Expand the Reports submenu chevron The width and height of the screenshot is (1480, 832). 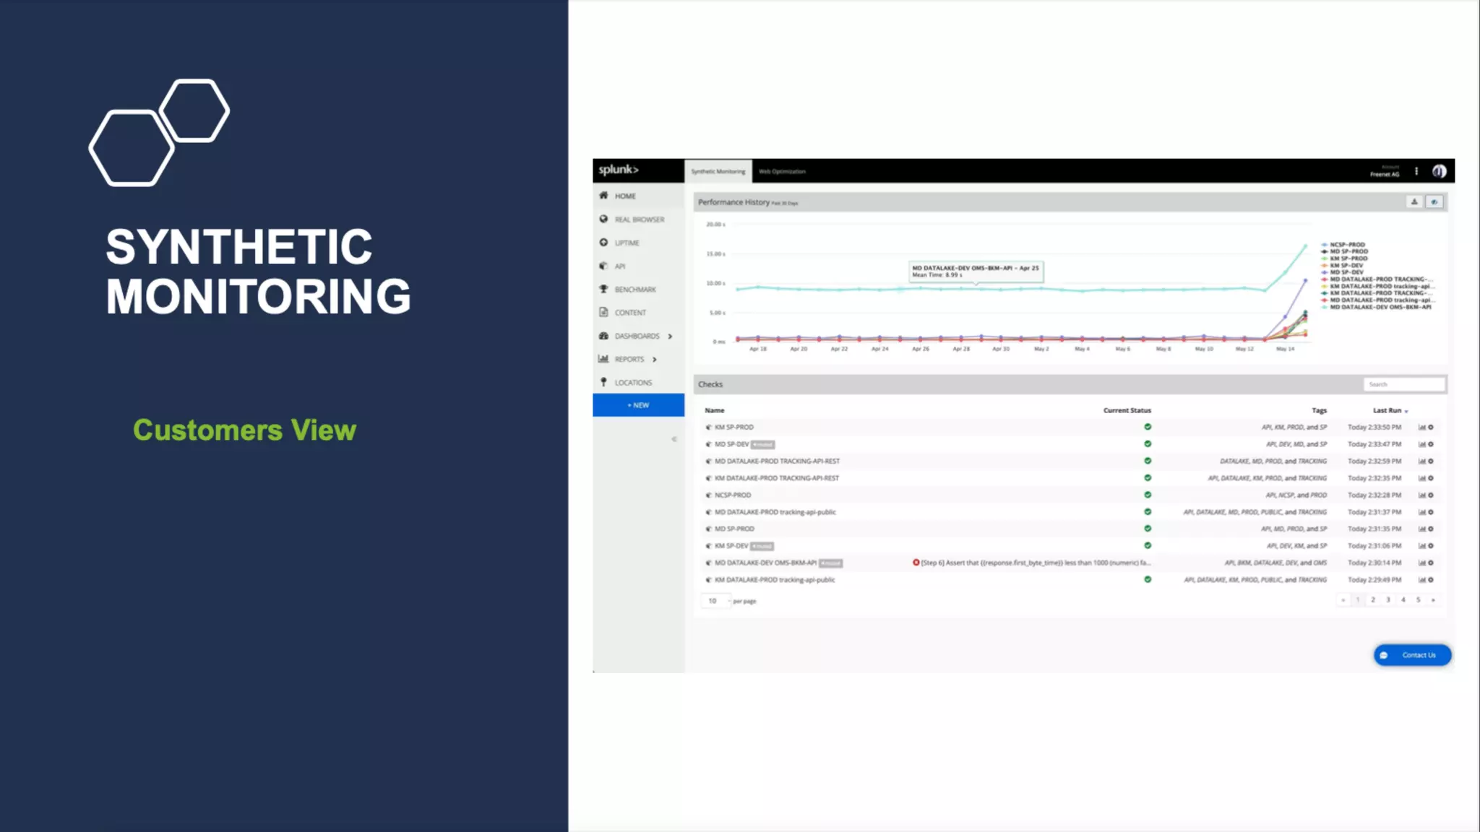point(654,360)
